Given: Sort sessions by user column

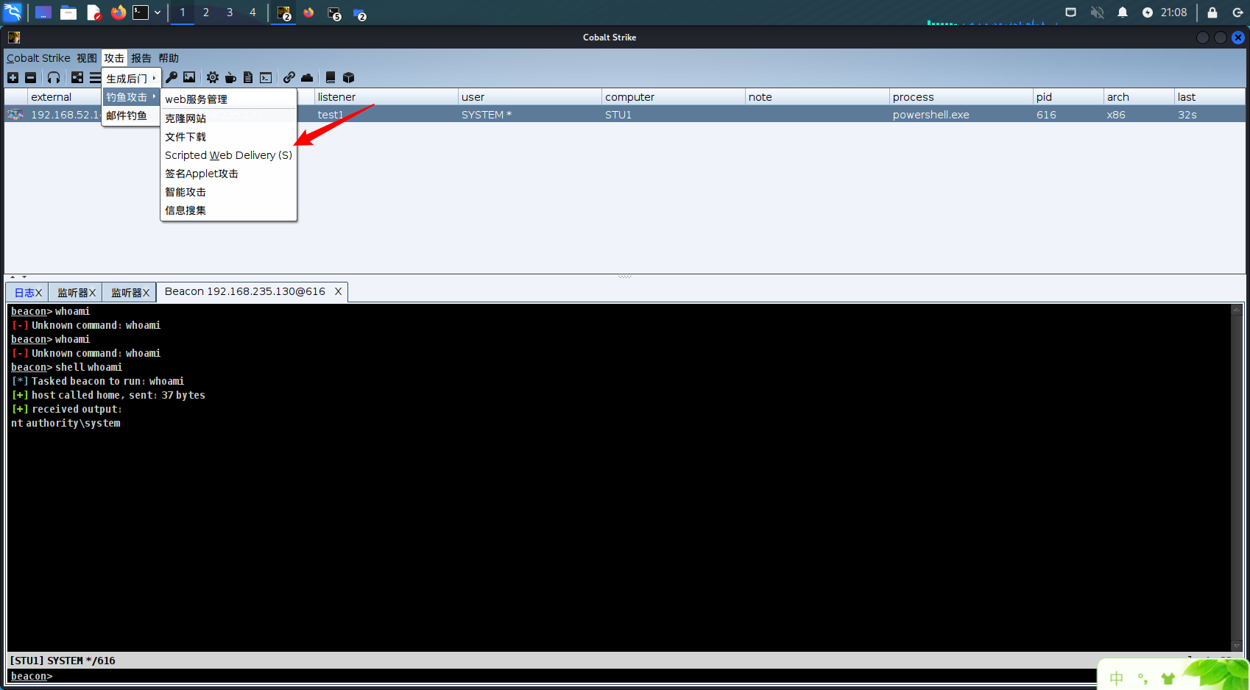Looking at the screenshot, I should [530, 97].
